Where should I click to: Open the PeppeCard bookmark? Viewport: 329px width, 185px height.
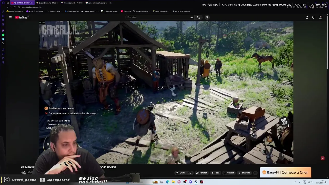click(x=15, y=11)
